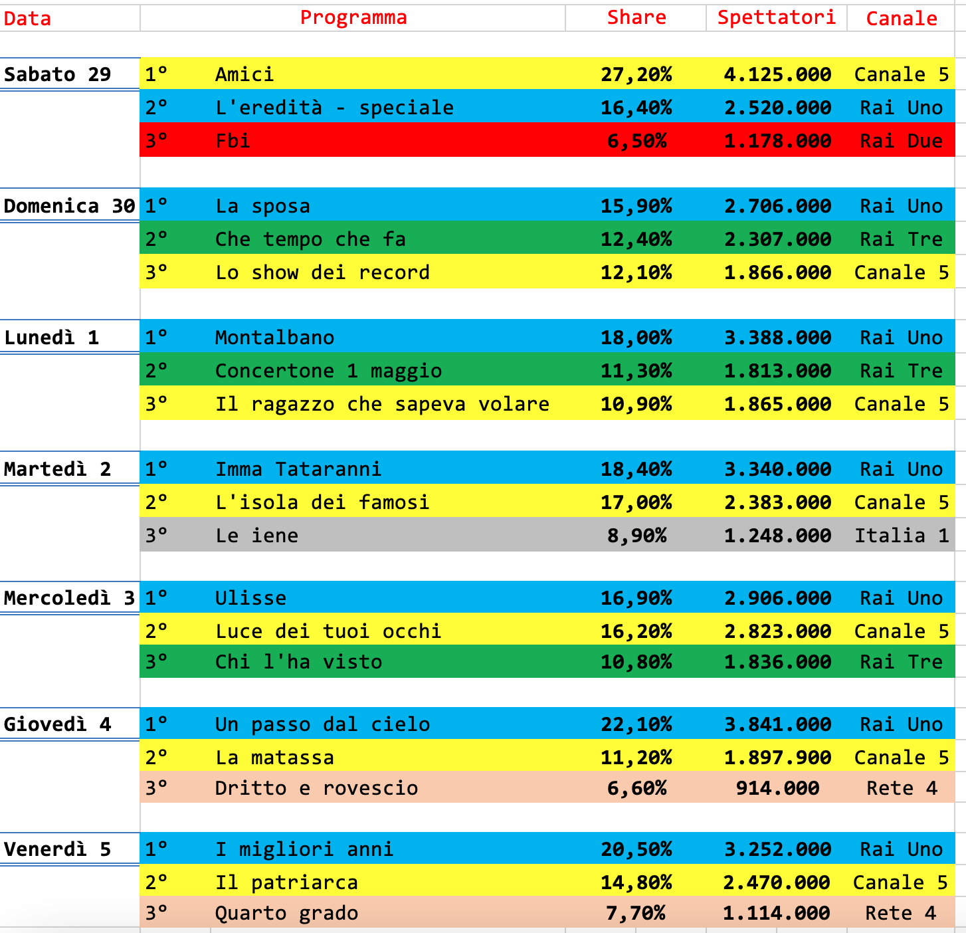Select the Mercoledì 3 date cell
The image size is (966, 933).
(69, 598)
